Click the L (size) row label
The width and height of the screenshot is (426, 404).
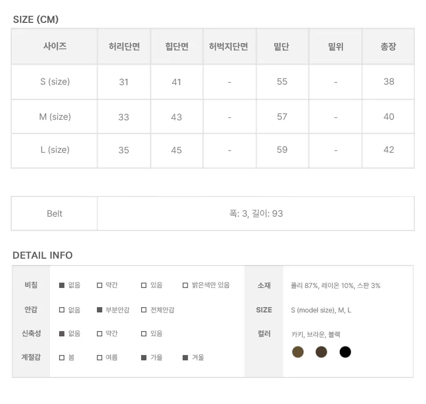pyautogui.click(x=55, y=150)
